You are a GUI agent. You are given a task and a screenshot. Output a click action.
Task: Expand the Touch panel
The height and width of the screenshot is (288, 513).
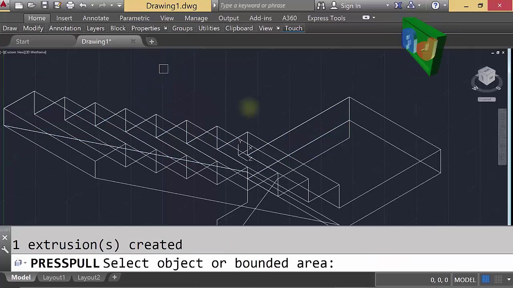coord(293,28)
